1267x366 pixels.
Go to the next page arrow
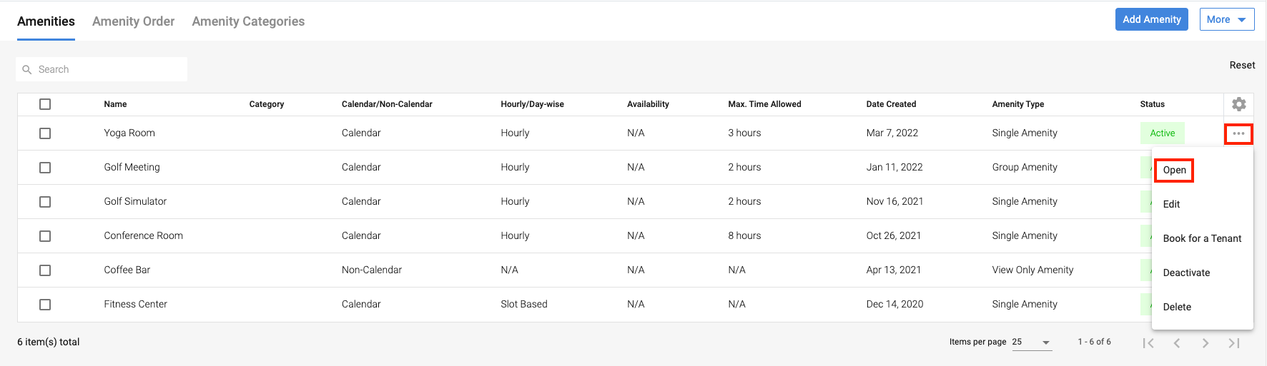[1206, 343]
